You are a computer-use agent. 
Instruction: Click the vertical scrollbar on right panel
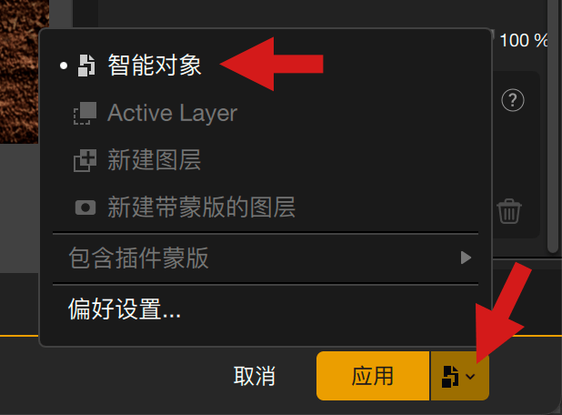(554, 126)
